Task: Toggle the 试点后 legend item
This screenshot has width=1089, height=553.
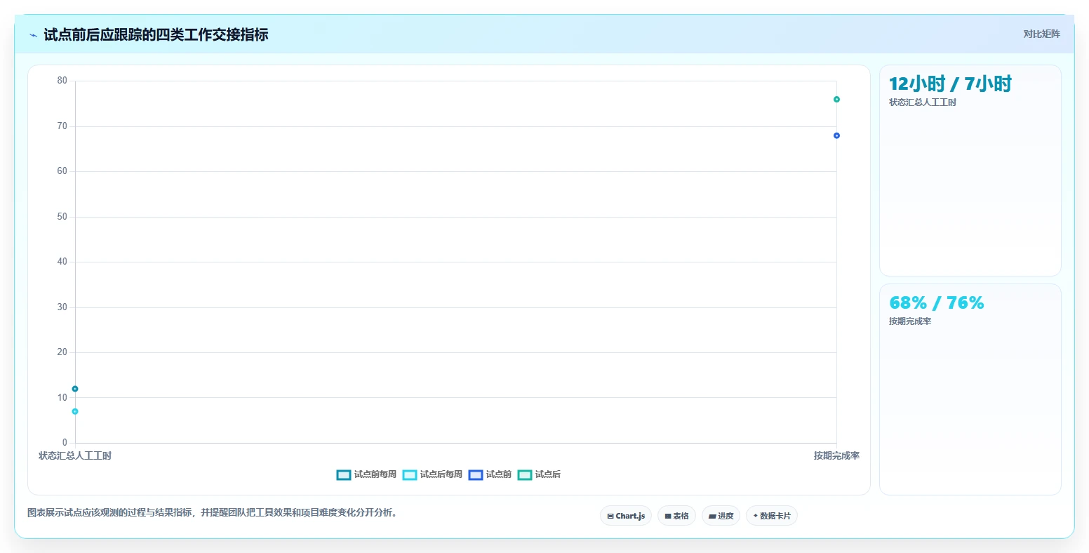Action: (539, 474)
